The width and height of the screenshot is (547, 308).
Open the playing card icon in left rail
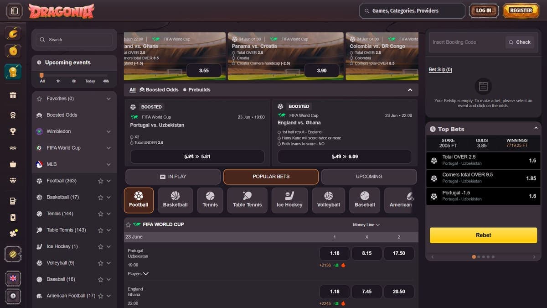[x=13, y=217]
